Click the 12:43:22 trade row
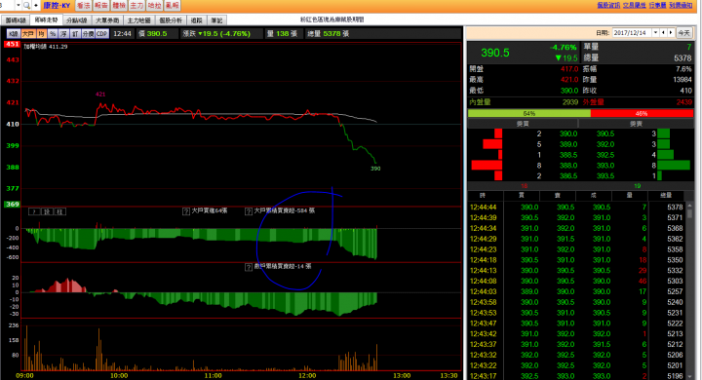Image resolution: width=702 pixels, height=380 pixels. 576,365
